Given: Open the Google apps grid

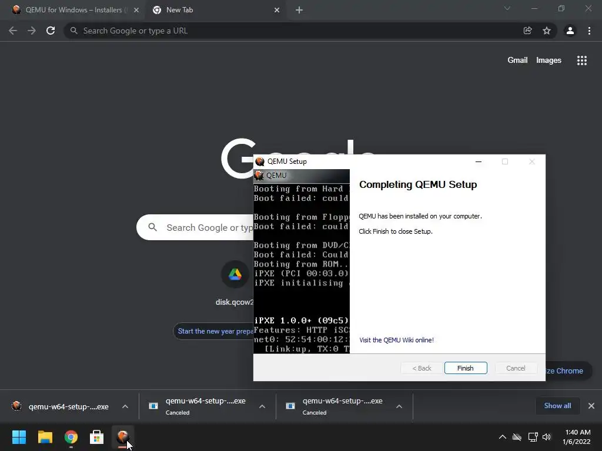Looking at the screenshot, I should 581,60.
